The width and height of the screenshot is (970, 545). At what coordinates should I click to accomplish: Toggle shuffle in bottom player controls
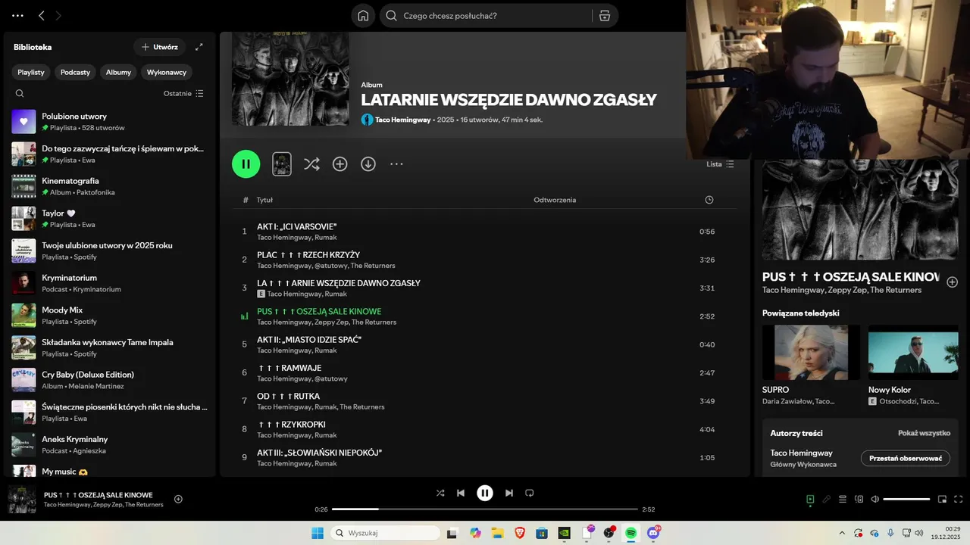coord(440,493)
